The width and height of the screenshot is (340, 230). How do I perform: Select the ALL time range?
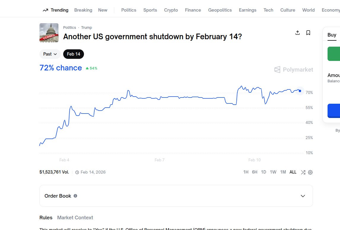coord(293,172)
